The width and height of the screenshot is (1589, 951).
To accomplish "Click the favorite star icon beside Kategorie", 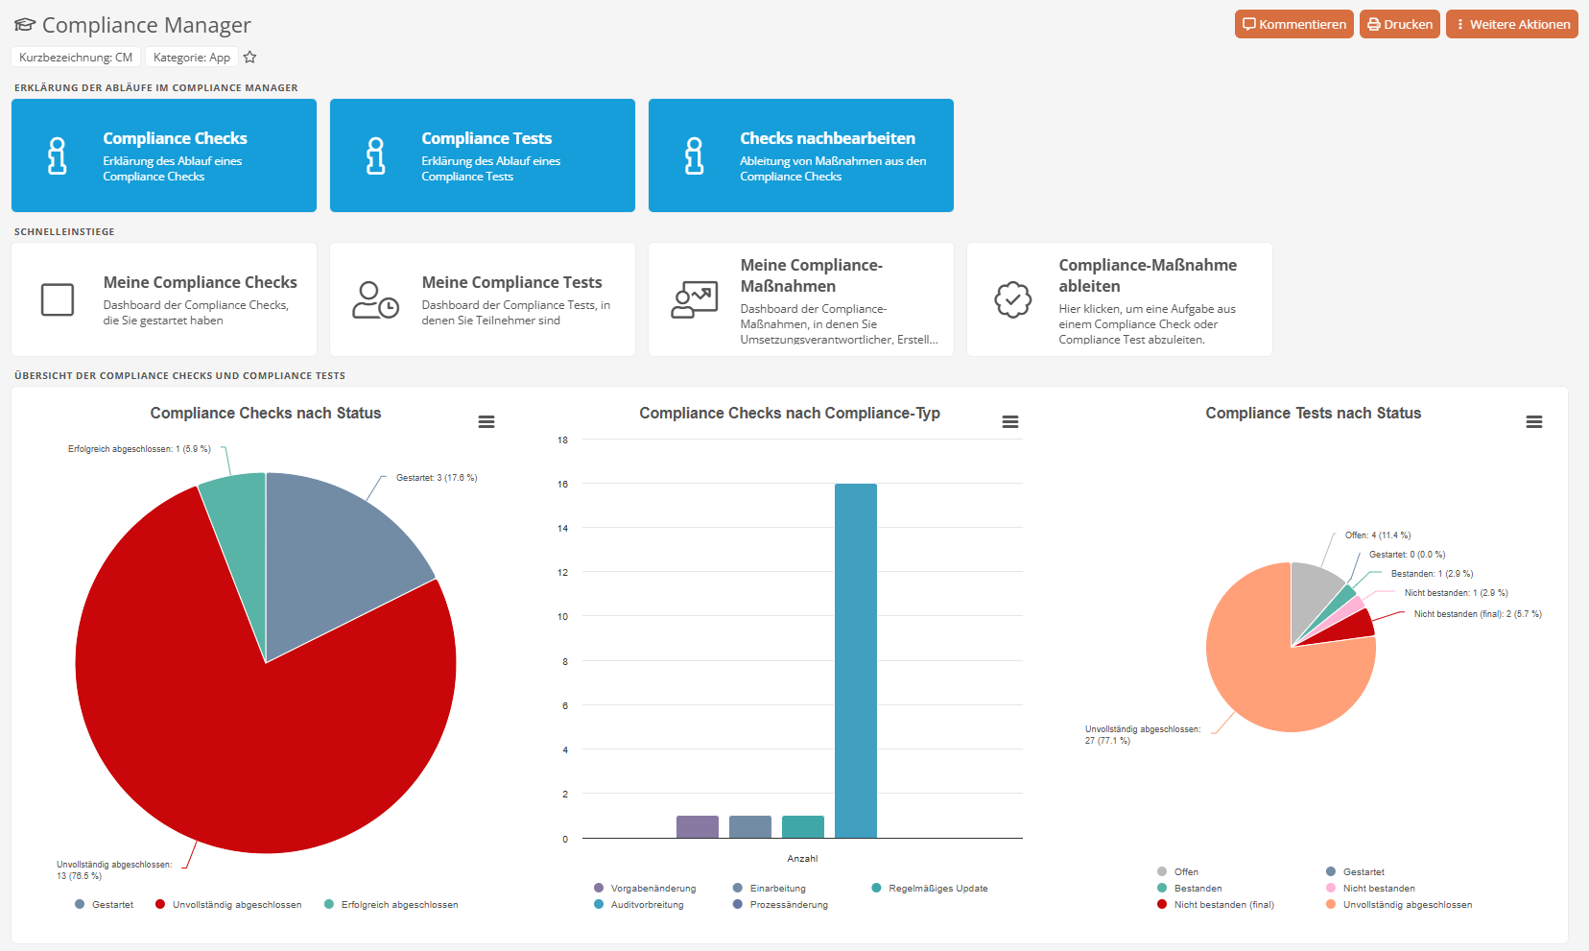I will [x=249, y=58].
